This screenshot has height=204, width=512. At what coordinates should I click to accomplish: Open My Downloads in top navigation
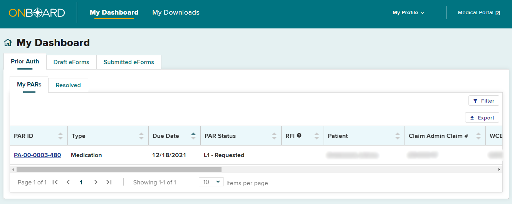[x=176, y=13]
